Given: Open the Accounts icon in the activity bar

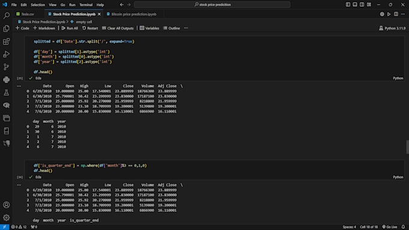Looking at the screenshot, I should click(6, 205).
